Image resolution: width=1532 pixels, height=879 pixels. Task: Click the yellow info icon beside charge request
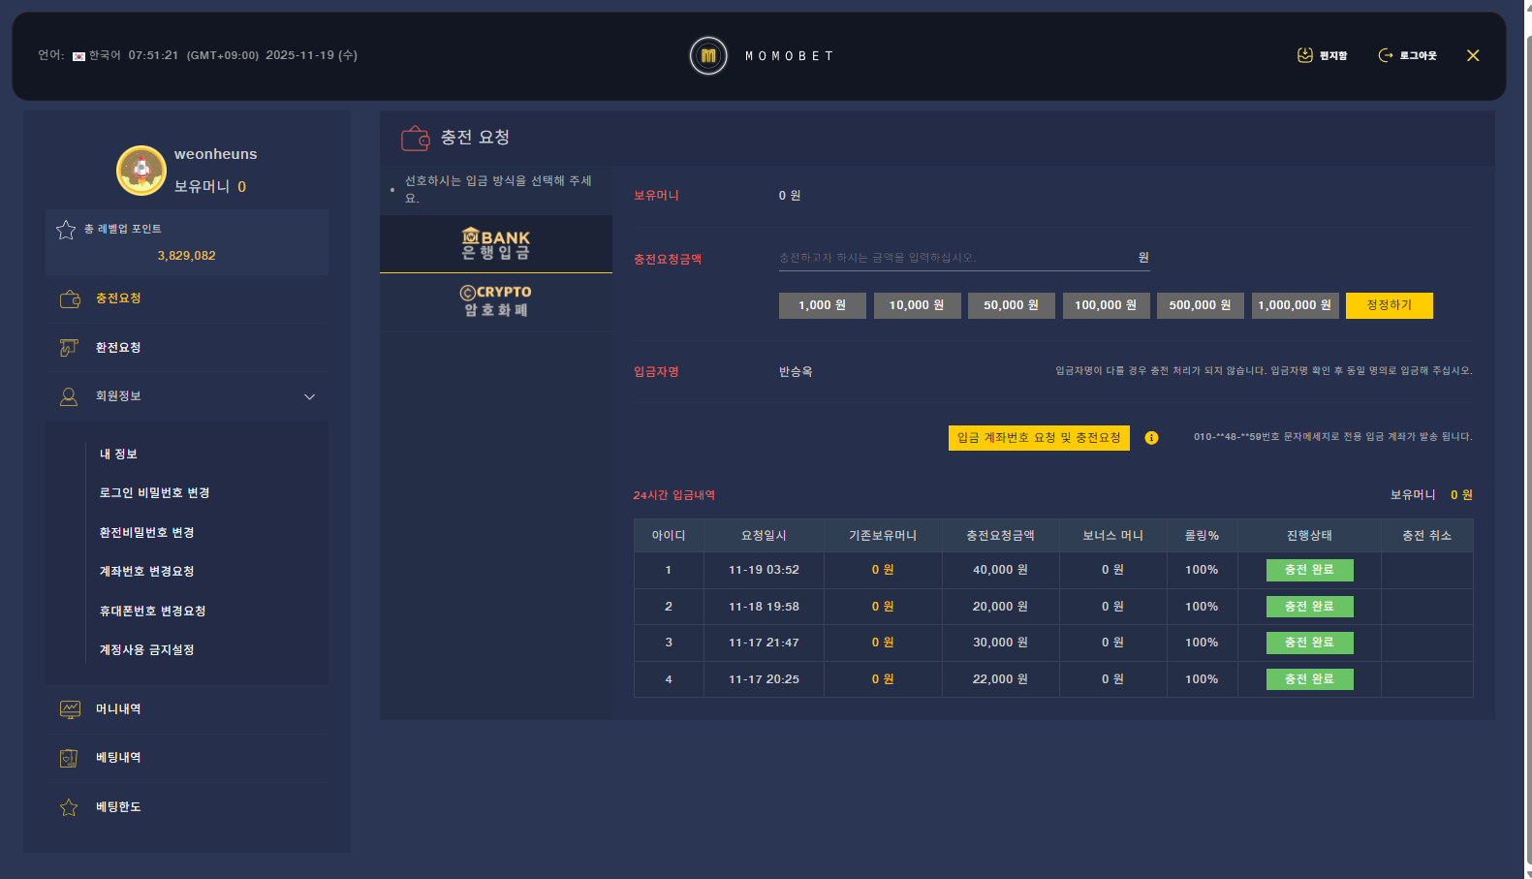point(1151,438)
